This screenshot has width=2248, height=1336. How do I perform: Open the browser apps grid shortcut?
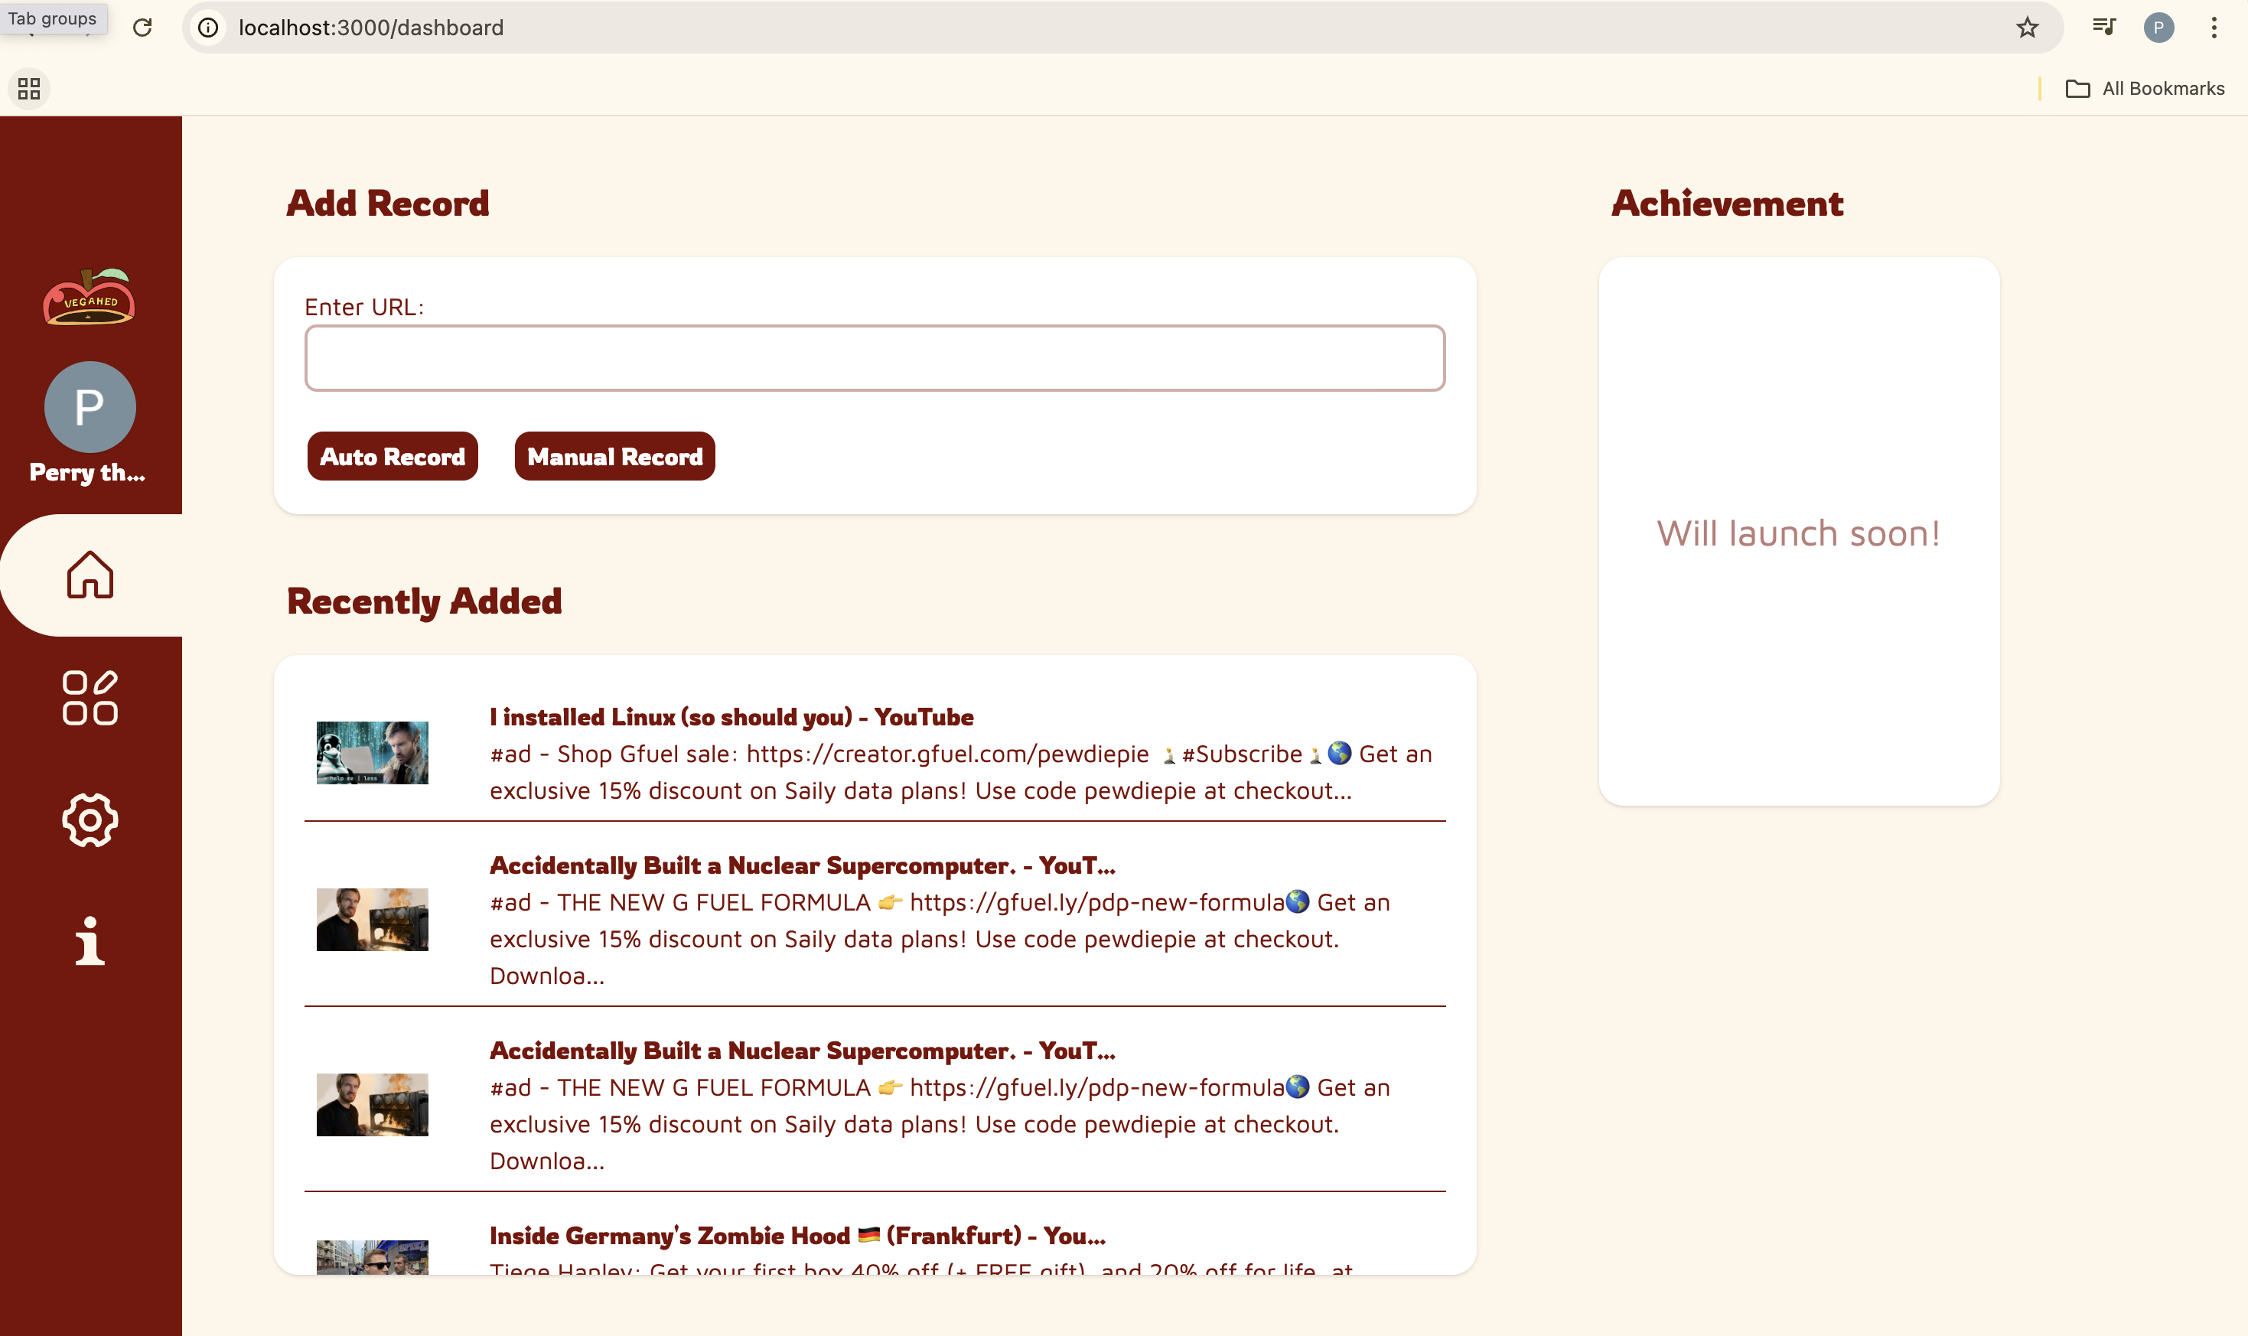29,88
